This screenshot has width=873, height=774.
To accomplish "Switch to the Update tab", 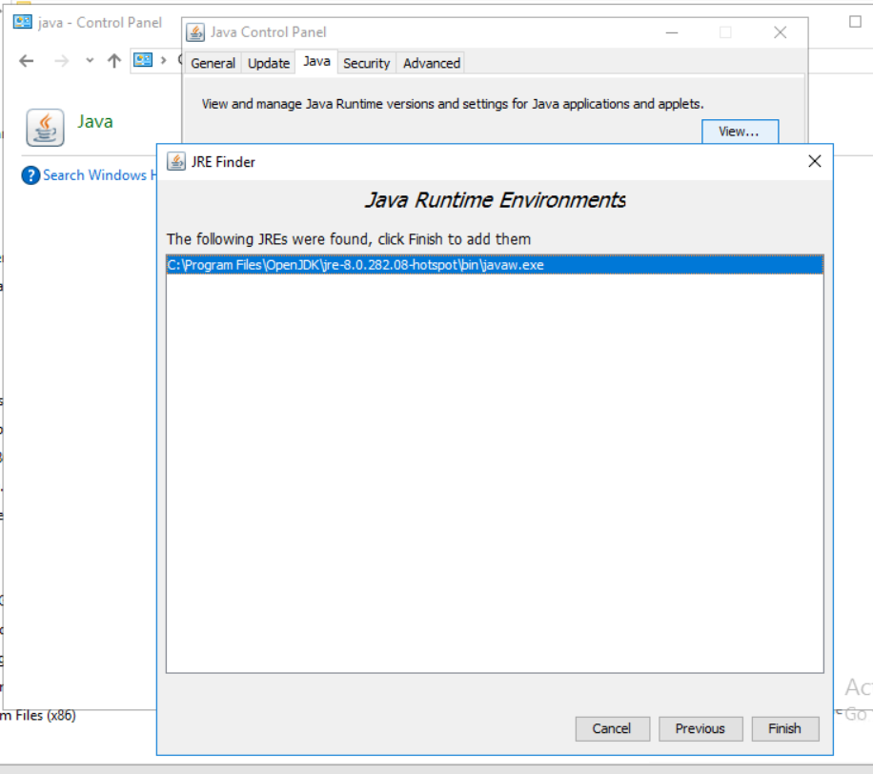I will click(x=269, y=64).
